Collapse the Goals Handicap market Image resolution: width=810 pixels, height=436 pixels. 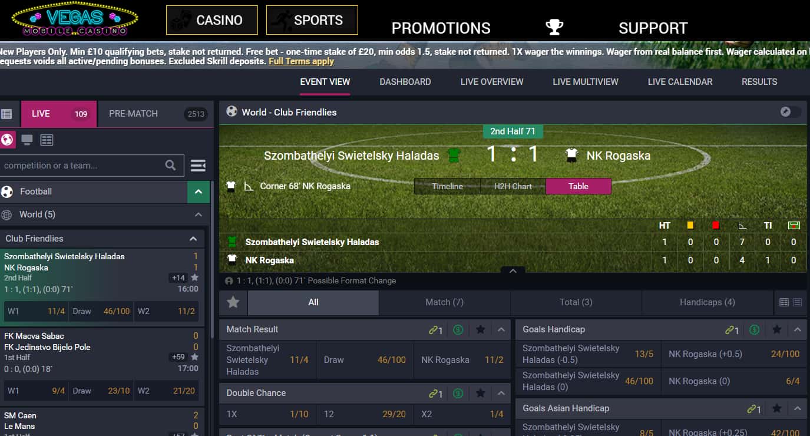pyautogui.click(x=797, y=330)
